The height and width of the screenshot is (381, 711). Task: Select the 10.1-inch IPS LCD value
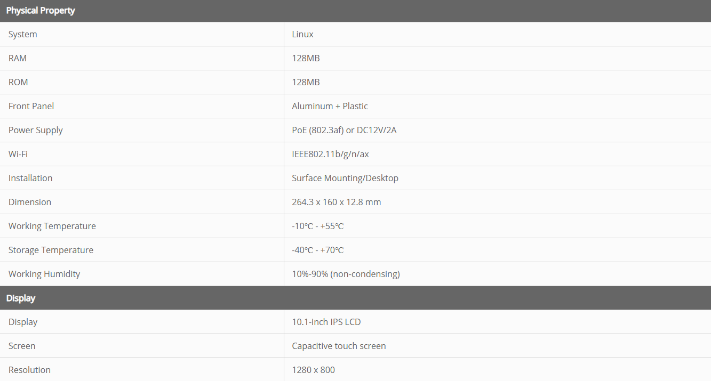[326, 322]
